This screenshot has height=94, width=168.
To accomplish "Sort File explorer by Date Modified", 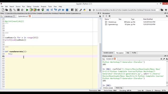I will coord(148,19).
